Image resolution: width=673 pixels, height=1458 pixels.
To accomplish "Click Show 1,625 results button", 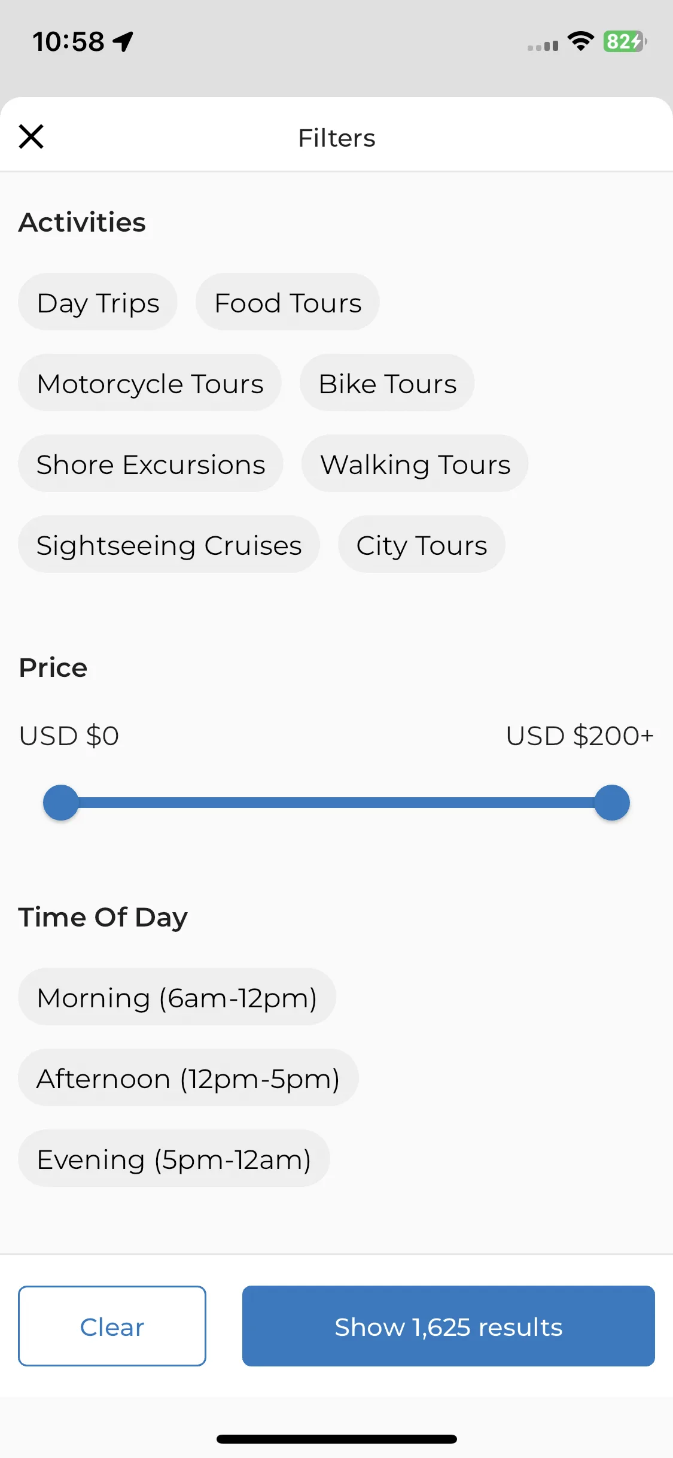I will click(449, 1326).
